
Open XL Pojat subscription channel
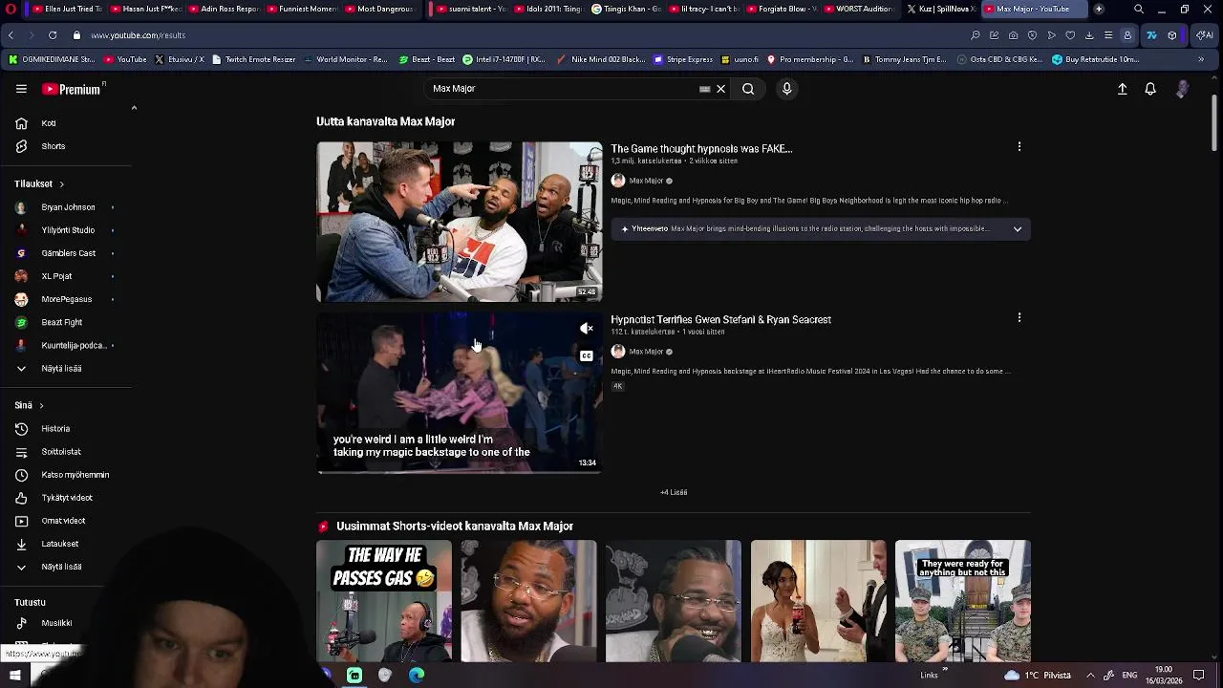click(x=65, y=276)
